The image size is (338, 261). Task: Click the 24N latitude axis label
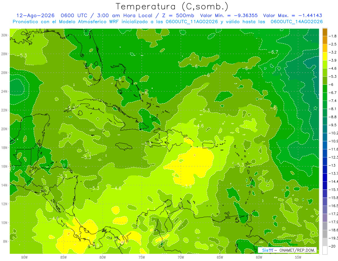click(x=4, y=92)
